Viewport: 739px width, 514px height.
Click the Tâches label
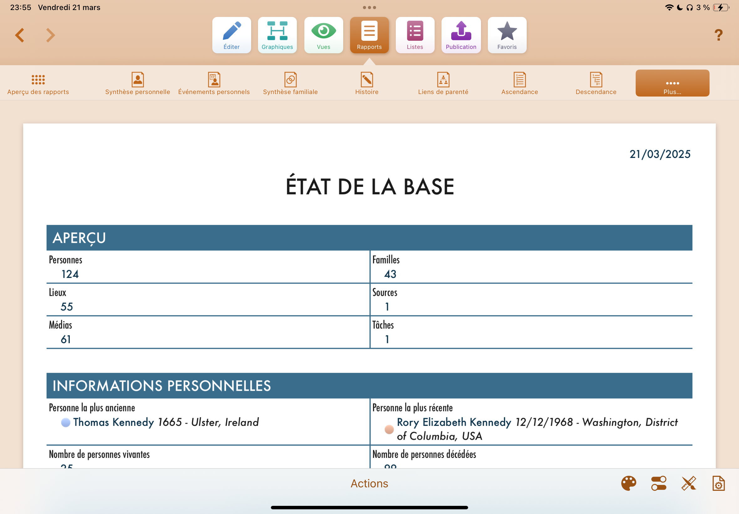click(x=383, y=325)
